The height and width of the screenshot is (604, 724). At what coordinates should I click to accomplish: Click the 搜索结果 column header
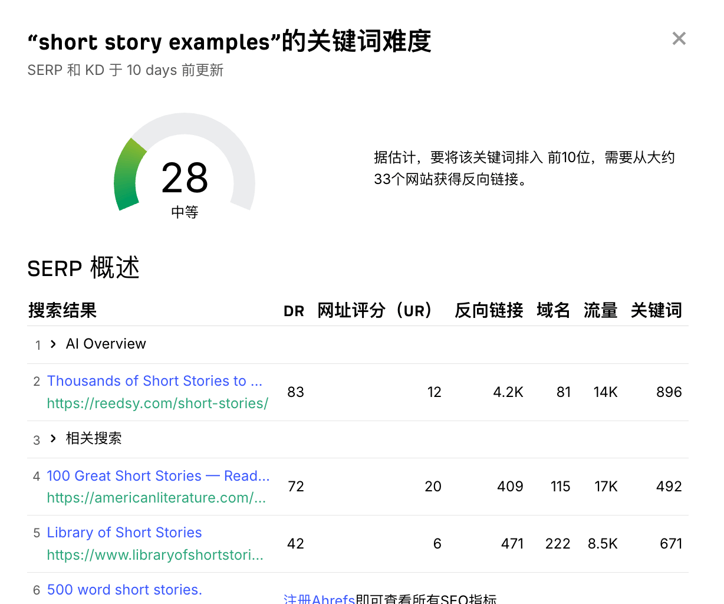tap(62, 310)
